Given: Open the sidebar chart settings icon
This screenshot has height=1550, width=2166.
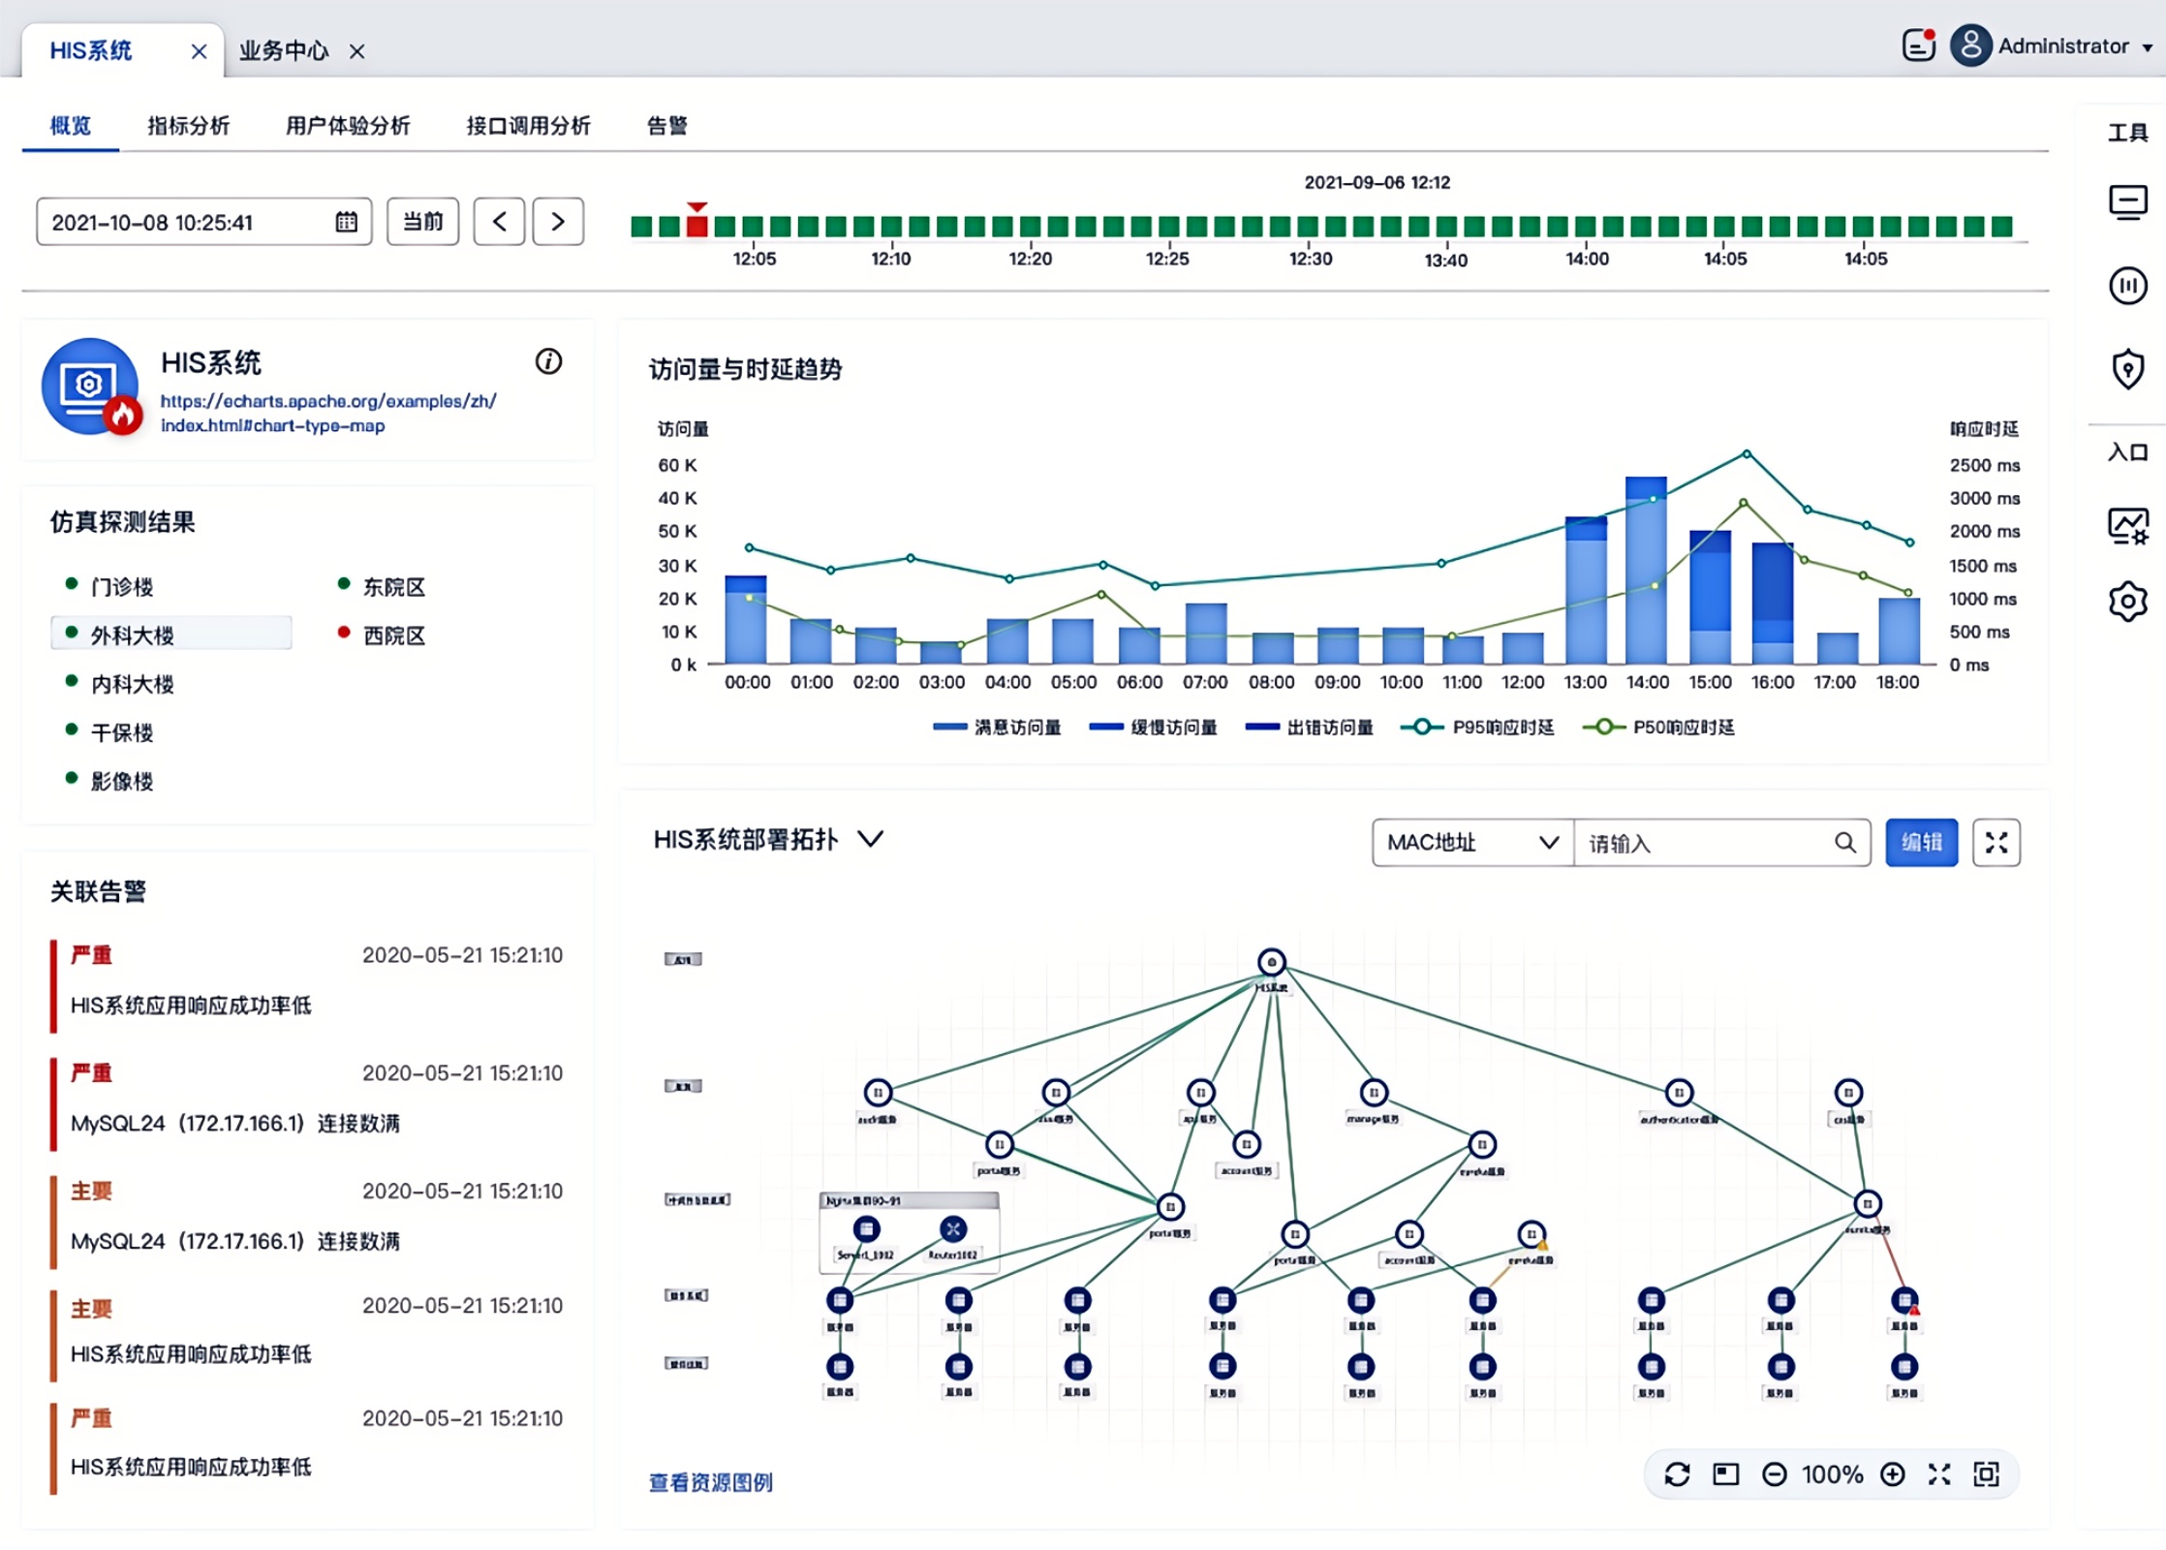Looking at the screenshot, I should pos(2127,526).
